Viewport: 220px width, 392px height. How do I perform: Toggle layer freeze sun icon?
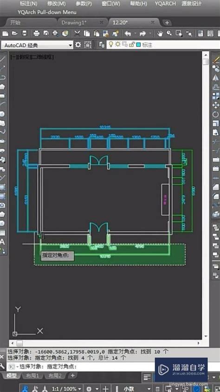click(117, 45)
